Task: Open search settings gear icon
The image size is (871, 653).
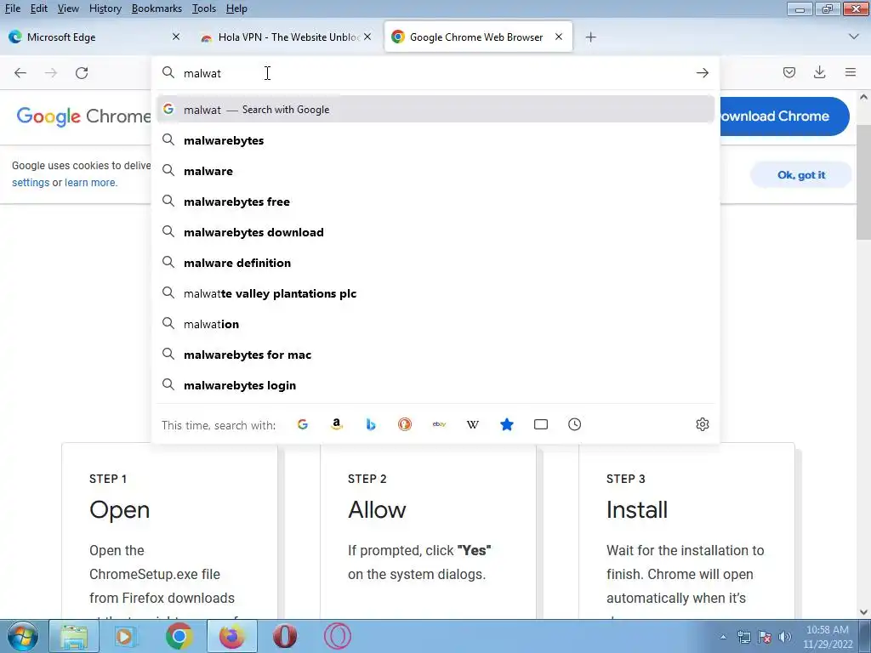Action: tap(702, 425)
